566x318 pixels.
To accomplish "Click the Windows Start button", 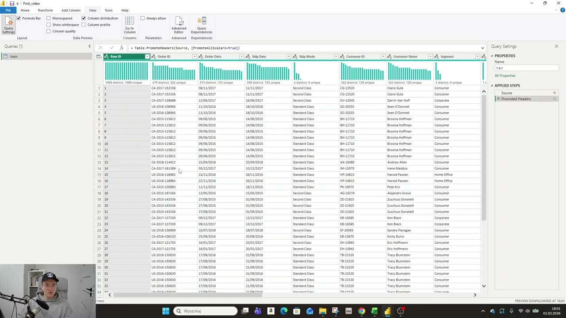I will click(x=165, y=311).
